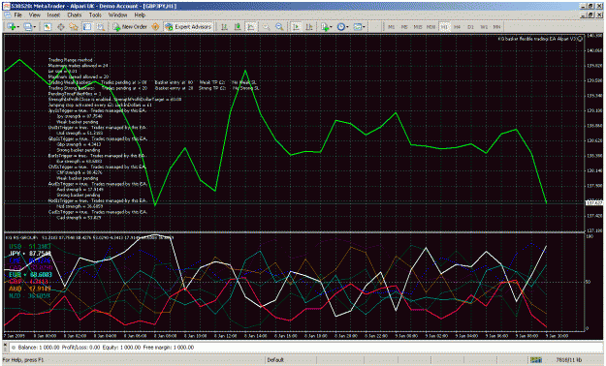606x366 pixels.
Task: Click the current price marker on scale
Action: pos(594,202)
